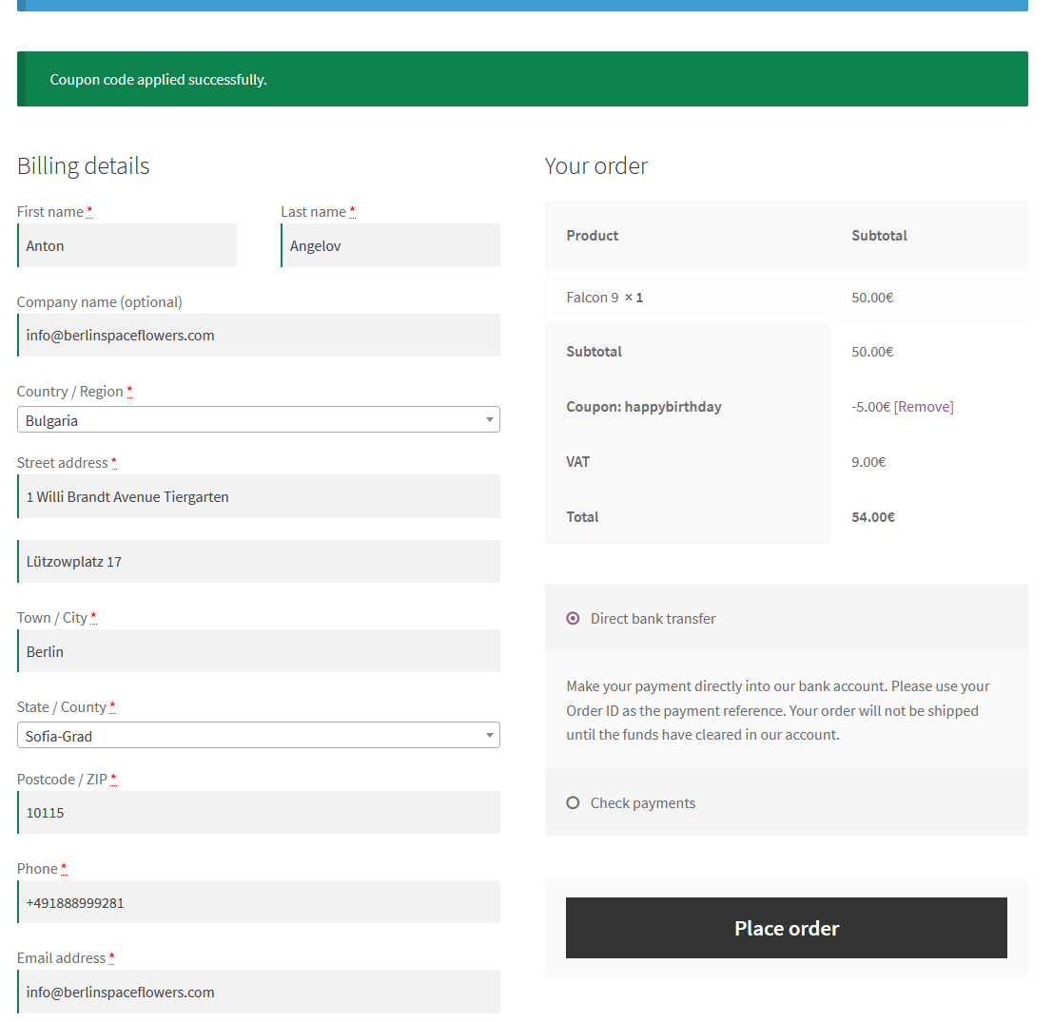Image resolution: width=1053 pixels, height=1022 pixels.
Task: Click the Country dropdown arrow showing Bulgaria
Action: (x=488, y=419)
